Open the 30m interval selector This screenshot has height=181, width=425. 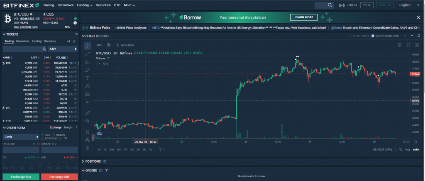(x=99, y=45)
